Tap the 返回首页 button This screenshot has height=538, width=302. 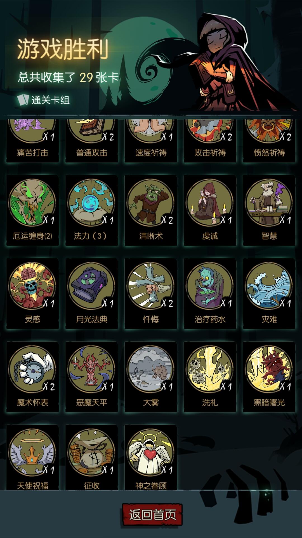tap(152, 514)
